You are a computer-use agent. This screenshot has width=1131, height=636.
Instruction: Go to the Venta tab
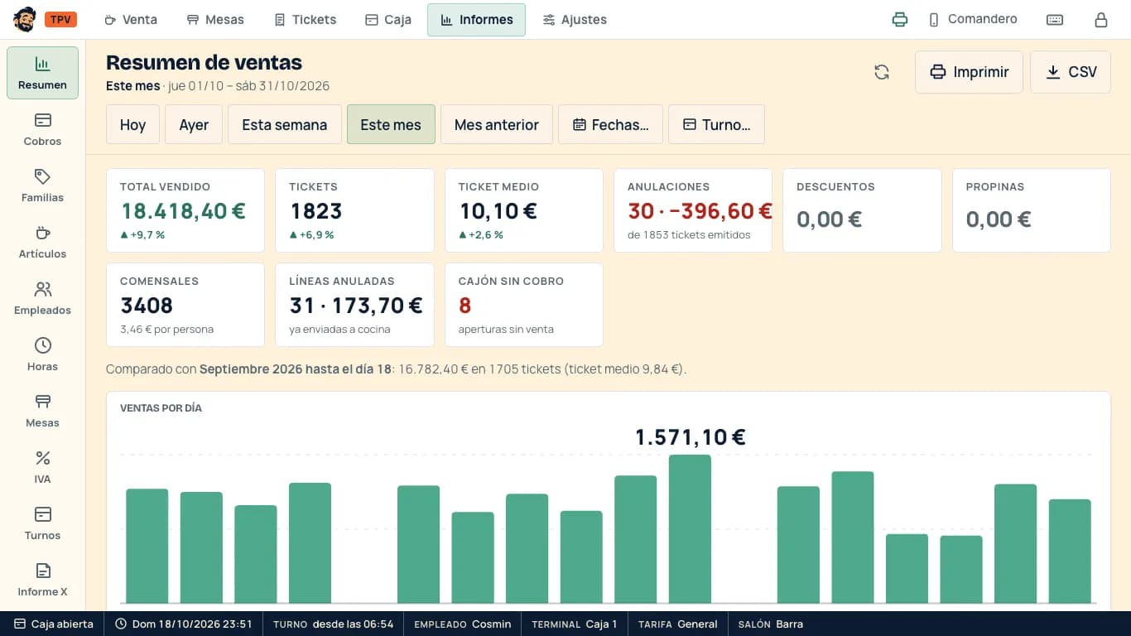point(131,20)
